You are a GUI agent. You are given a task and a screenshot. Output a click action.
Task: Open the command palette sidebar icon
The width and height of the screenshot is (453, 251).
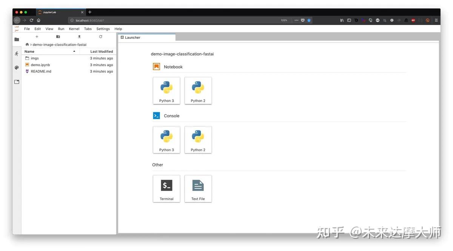[17, 67]
